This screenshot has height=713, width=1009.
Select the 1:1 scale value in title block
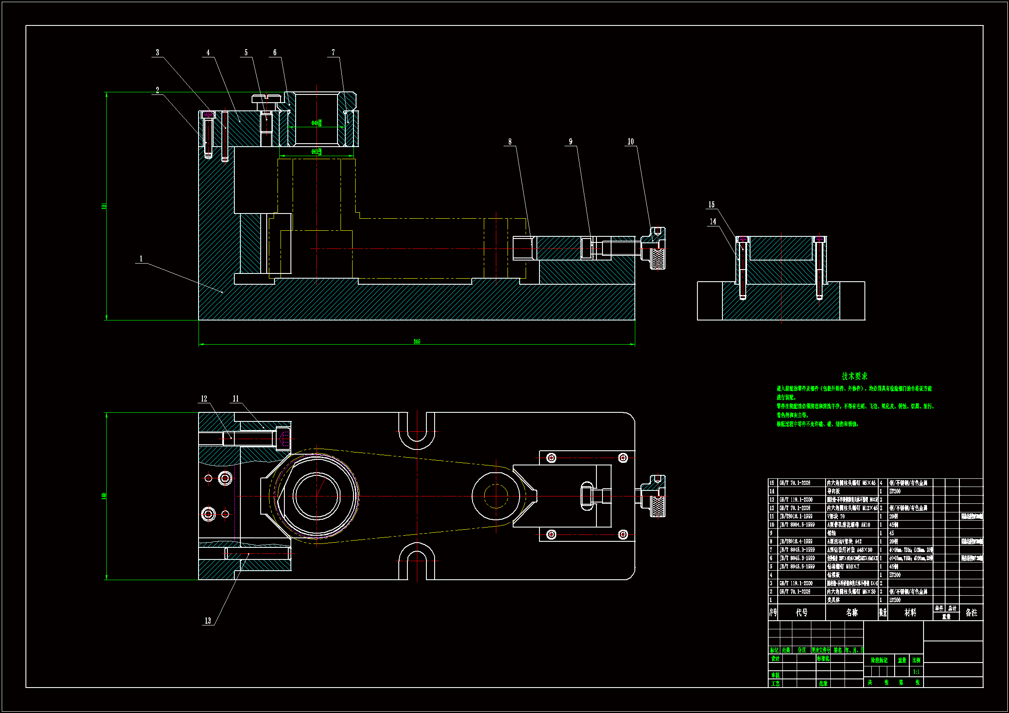click(916, 672)
